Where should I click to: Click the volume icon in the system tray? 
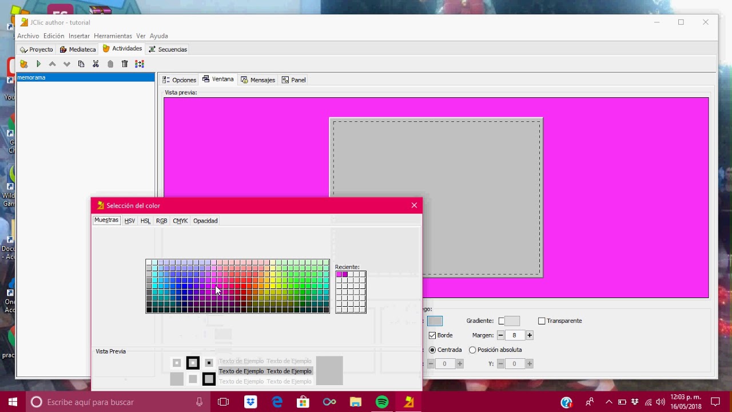coord(661,402)
